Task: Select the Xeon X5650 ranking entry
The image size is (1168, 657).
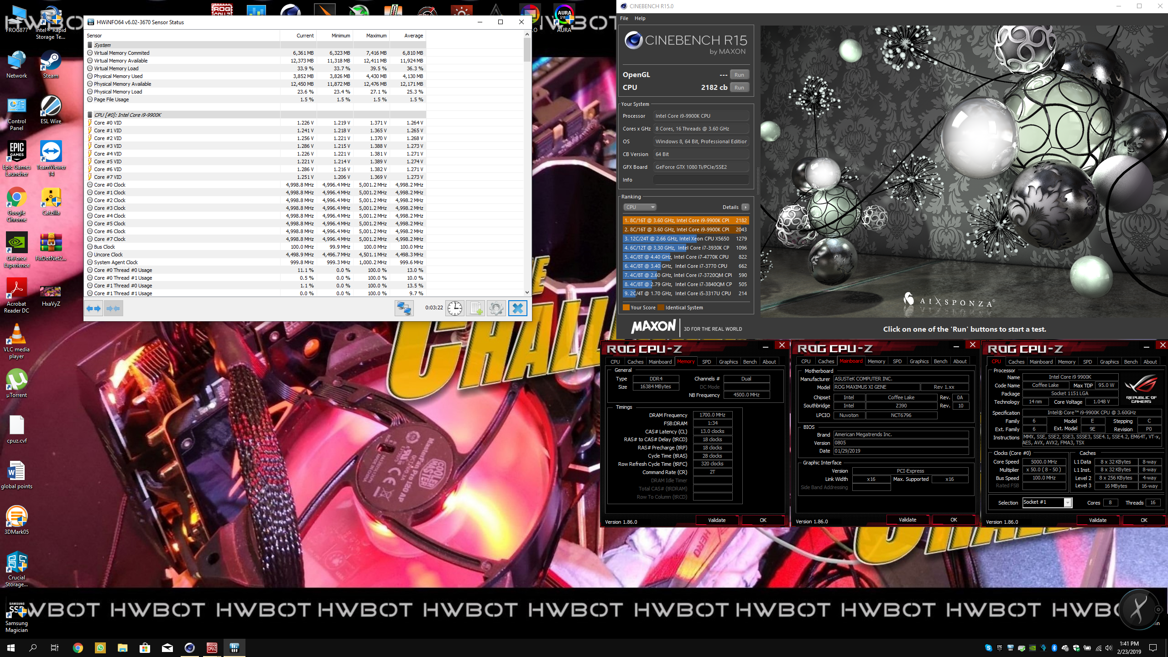Action: click(x=686, y=239)
